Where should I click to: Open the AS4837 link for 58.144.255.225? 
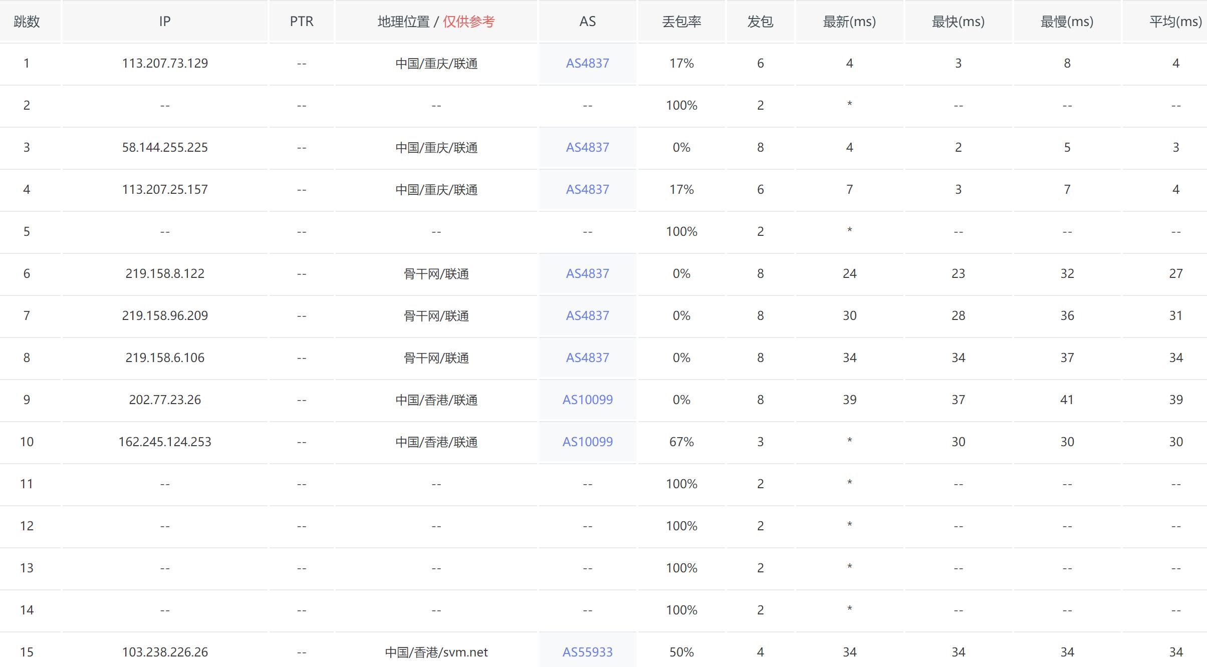pos(587,147)
